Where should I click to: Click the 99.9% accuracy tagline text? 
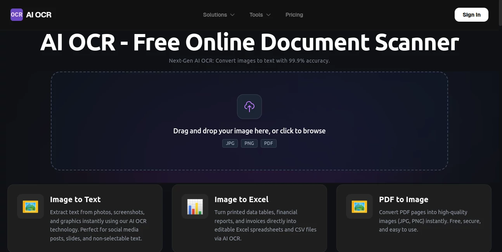tap(249, 61)
